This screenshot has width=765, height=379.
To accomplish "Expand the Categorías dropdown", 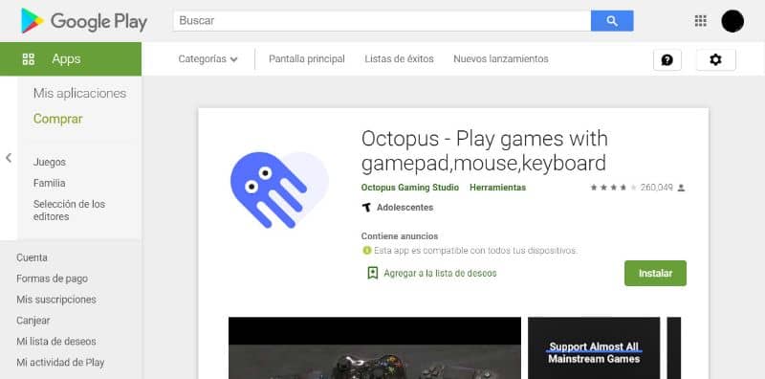I will click(208, 59).
